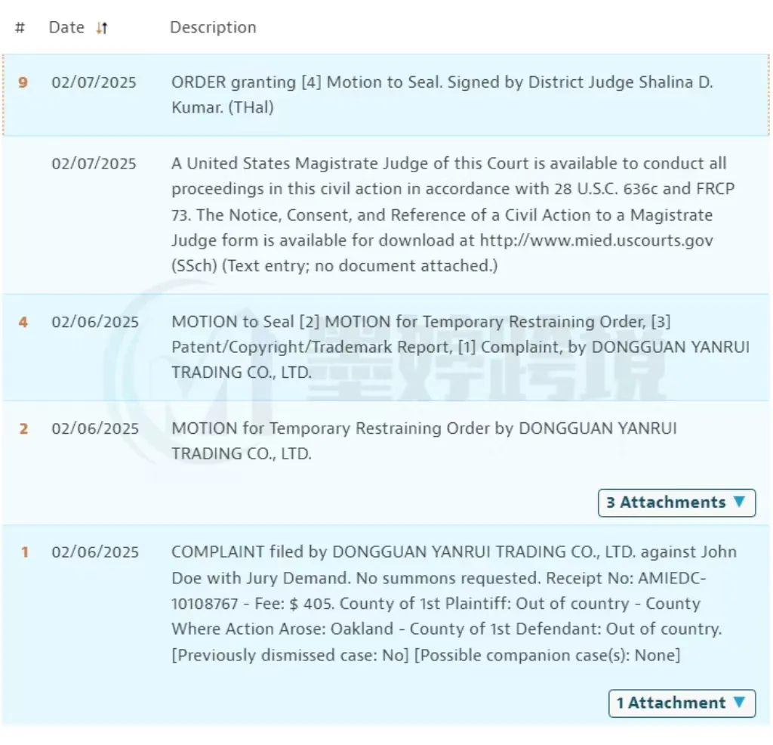Open docket entry number 4
This screenshot has width=773, height=745.
coord(23,322)
